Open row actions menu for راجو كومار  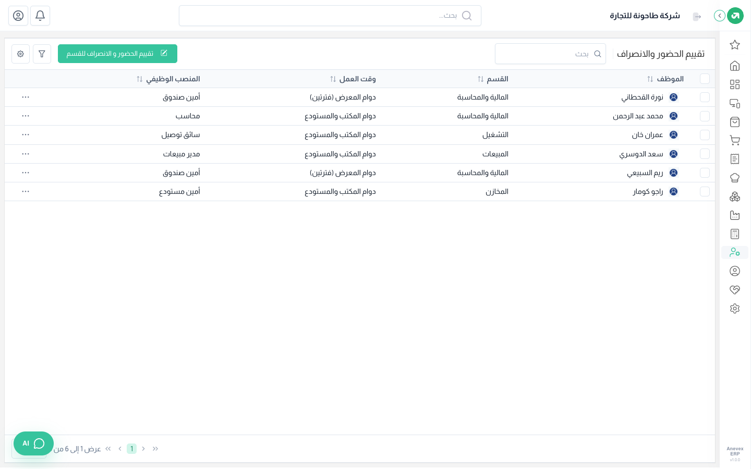pyautogui.click(x=26, y=192)
